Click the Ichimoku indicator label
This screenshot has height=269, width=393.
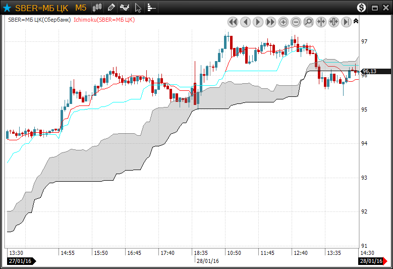point(104,20)
